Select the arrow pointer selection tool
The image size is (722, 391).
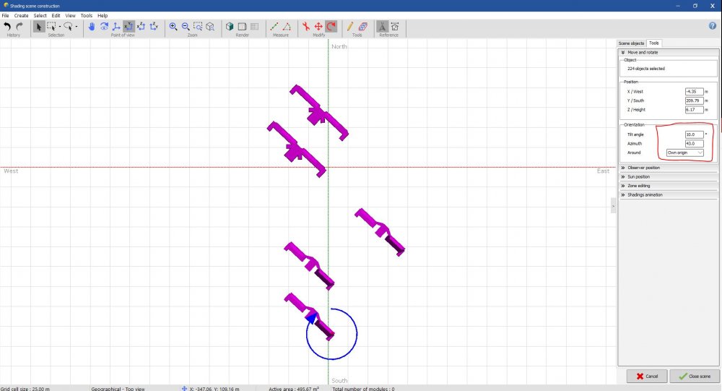[x=38, y=27]
